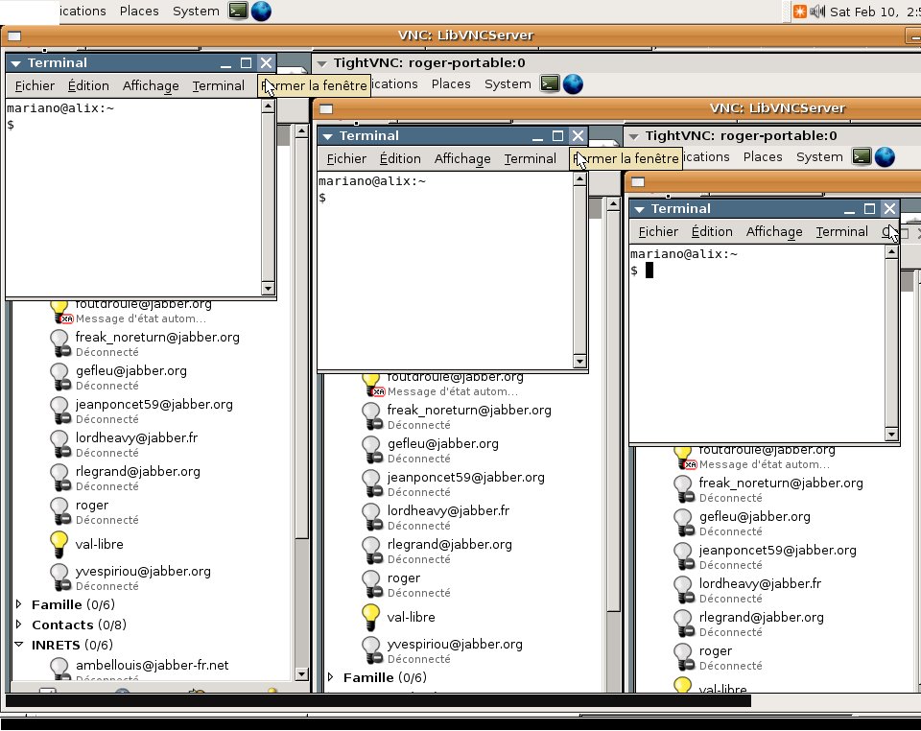Expand the Contacts (0/8) group

(x=19, y=625)
